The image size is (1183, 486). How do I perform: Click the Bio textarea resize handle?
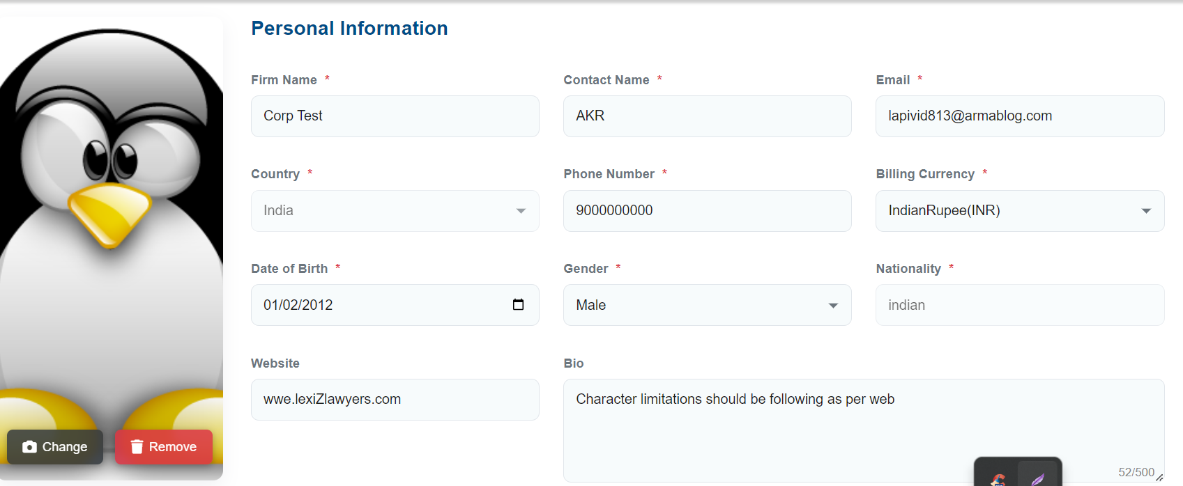pos(1159,477)
